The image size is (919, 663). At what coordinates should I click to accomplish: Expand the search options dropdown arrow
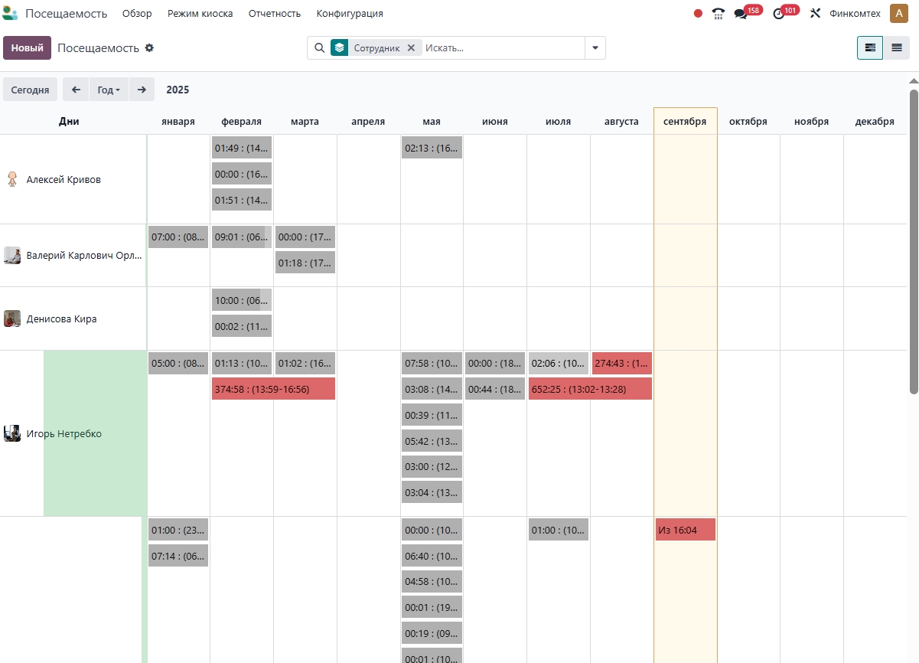[x=595, y=48]
